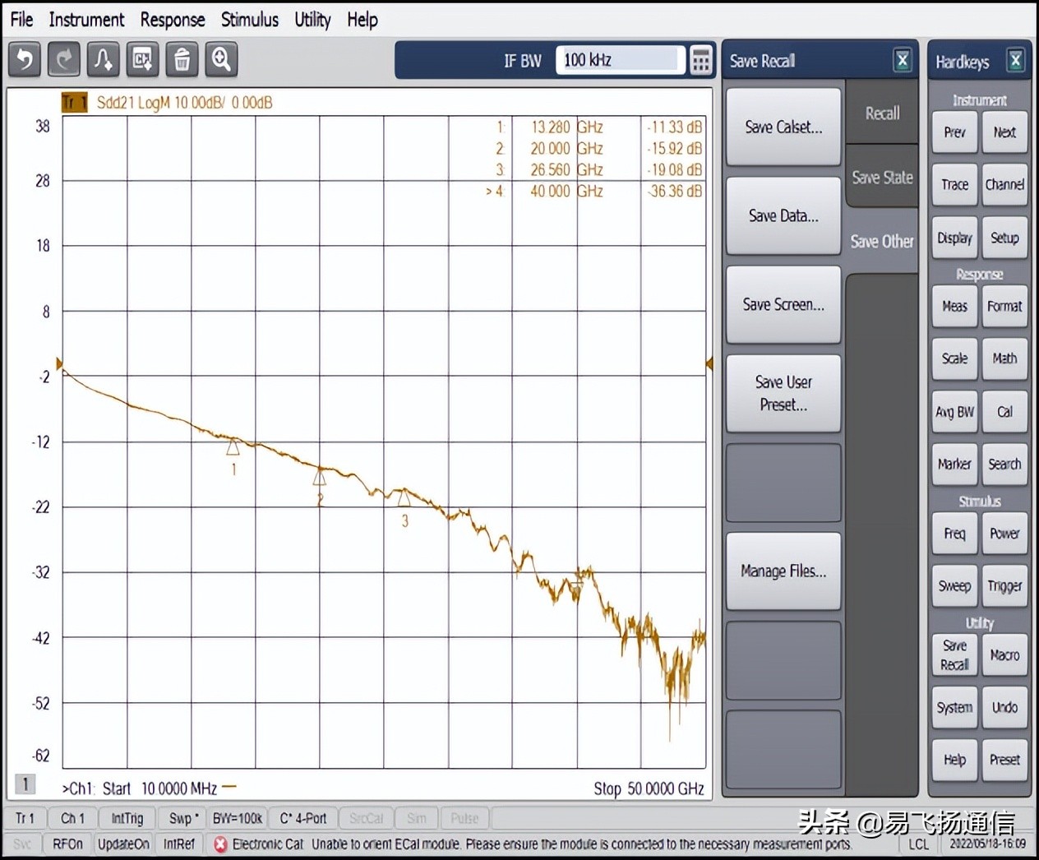Click the Display hardkey
The image size is (1039, 860).
tap(954, 238)
